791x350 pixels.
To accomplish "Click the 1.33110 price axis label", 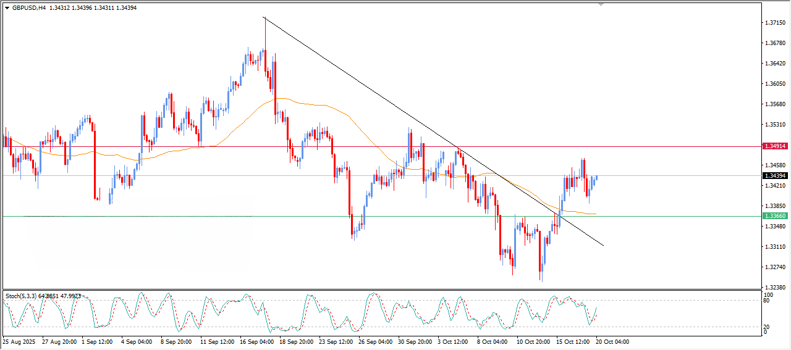I will [x=775, y=247].
